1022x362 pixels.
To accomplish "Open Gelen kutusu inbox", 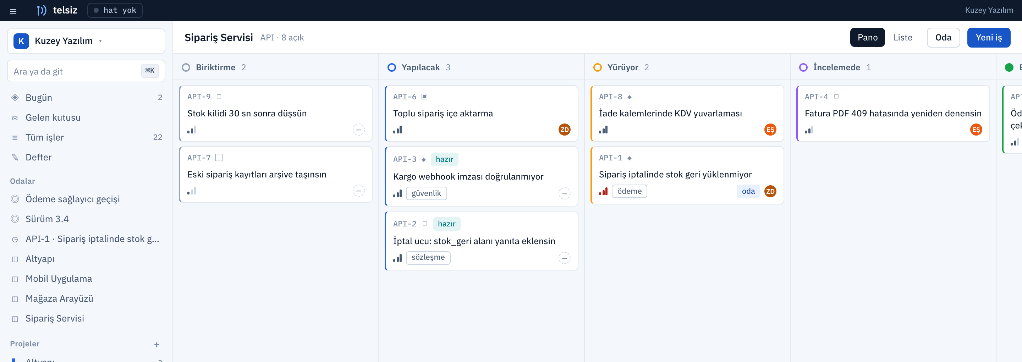I will [87, 117].
